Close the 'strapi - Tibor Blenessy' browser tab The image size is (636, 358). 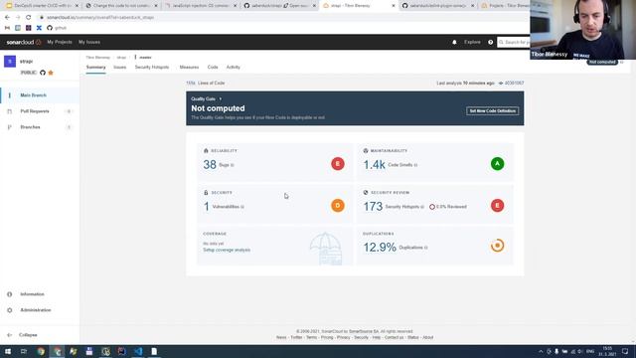tap(394, 6)
